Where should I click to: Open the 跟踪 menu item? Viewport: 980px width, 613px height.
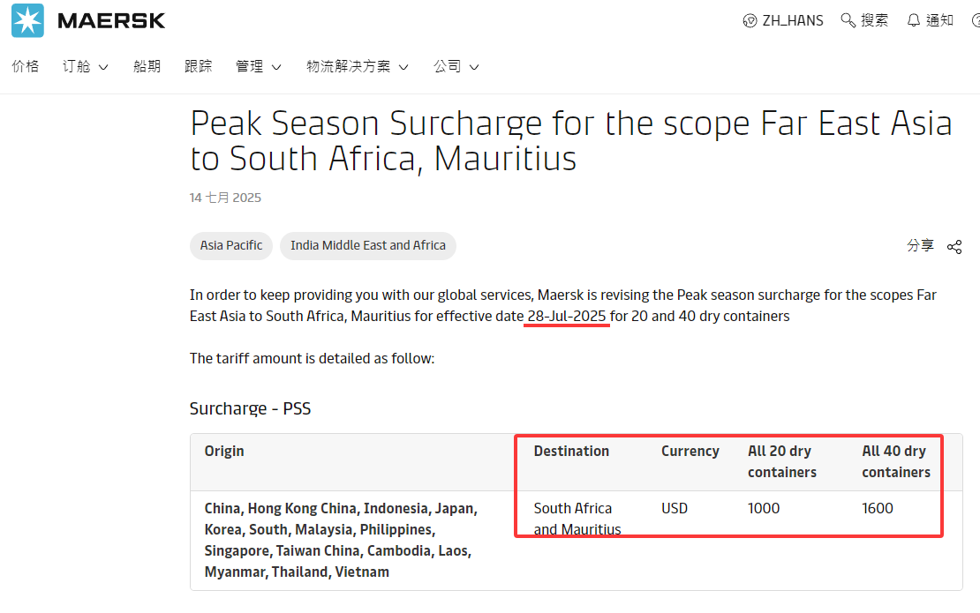(x=198, y=66)
